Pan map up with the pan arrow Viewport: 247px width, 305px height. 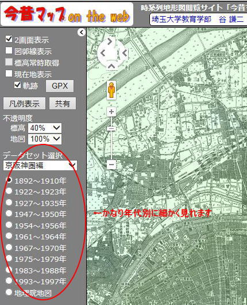click(110, 41)
